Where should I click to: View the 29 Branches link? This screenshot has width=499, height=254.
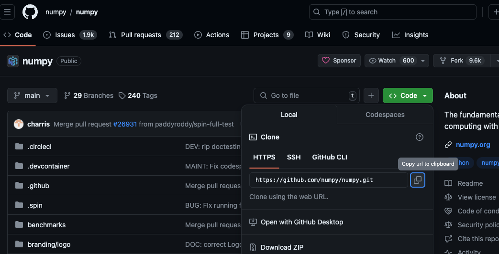[89, 95]
